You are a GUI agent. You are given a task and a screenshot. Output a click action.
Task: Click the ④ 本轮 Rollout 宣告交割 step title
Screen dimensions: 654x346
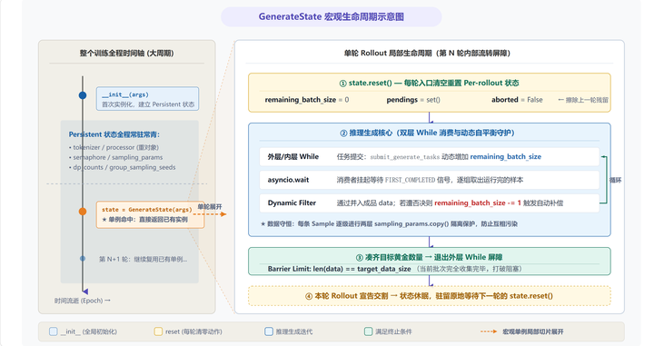click(x=429, y=296)
